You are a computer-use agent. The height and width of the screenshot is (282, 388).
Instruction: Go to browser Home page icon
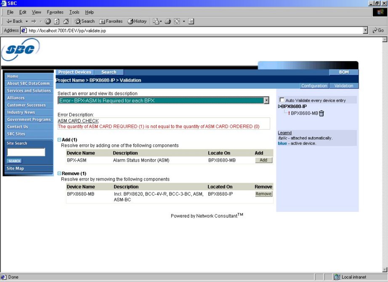pyautogui.click(x=66, y=21)
